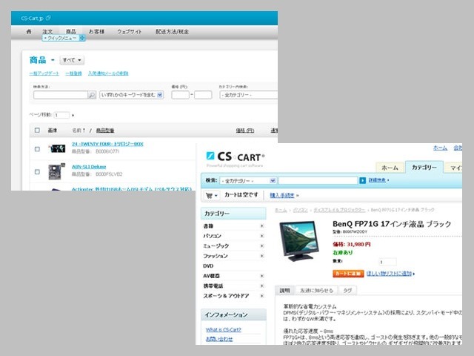The width and height of the screenshot is (474, 356).
Task: Expand the パソコン category arrow
Action: 261,236
